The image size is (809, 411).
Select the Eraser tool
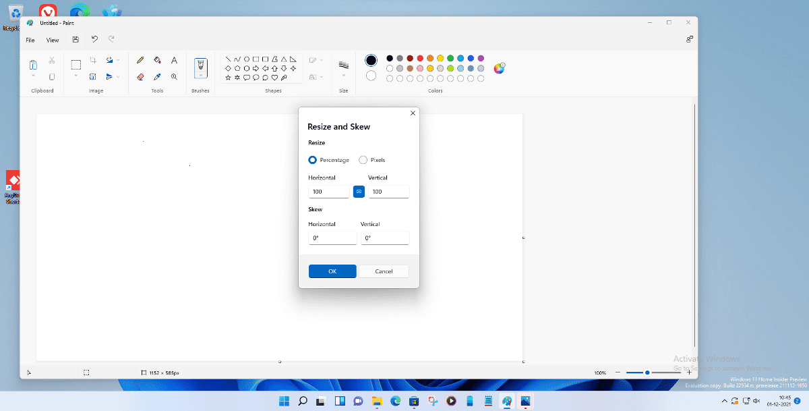click(x=140, y=77)
